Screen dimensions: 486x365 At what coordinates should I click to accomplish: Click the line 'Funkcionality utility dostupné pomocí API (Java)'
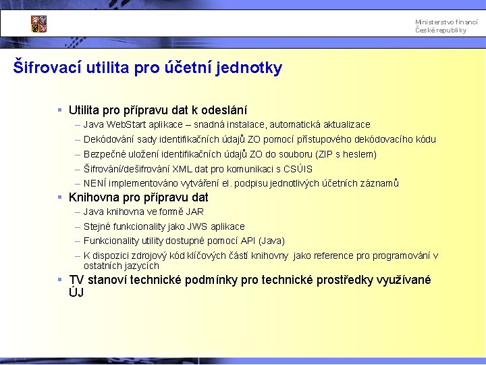click(x=184, y=241)
